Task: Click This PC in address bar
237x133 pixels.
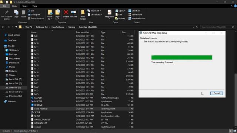Action: coord(29,27)
